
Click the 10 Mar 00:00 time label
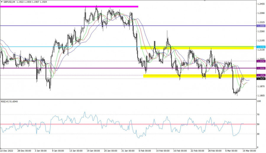[x=249, y=151]
